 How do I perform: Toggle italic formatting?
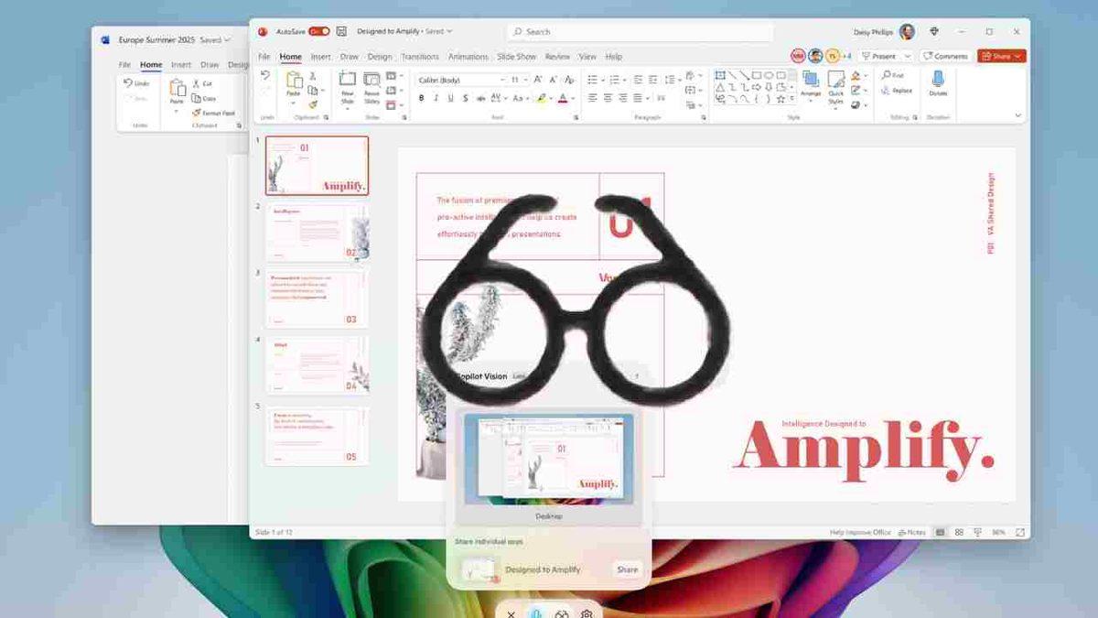[436, 96]
